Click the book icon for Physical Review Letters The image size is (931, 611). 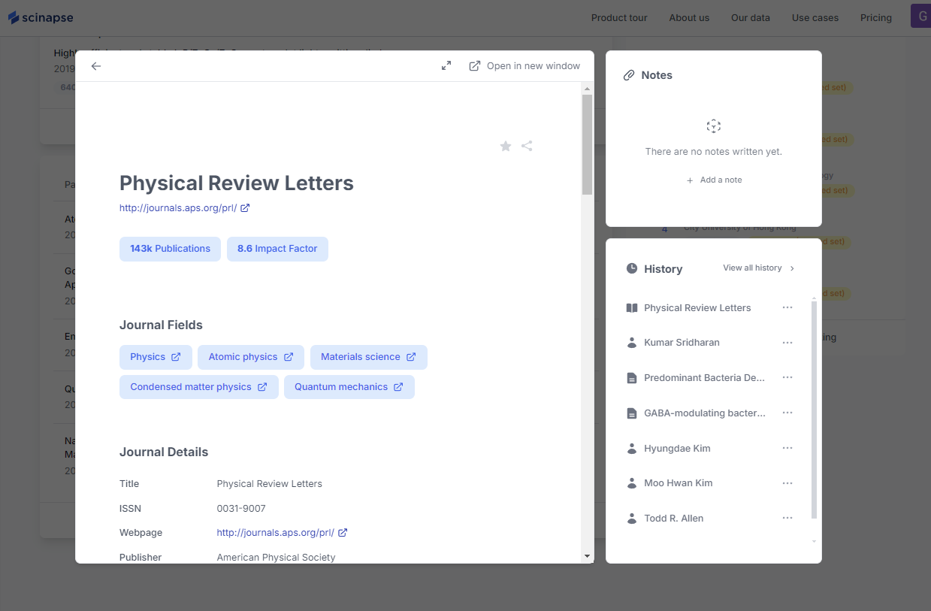[632, 308]
